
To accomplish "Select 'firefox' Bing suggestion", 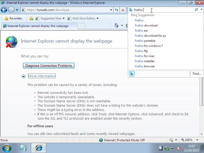I will [139, 20].
